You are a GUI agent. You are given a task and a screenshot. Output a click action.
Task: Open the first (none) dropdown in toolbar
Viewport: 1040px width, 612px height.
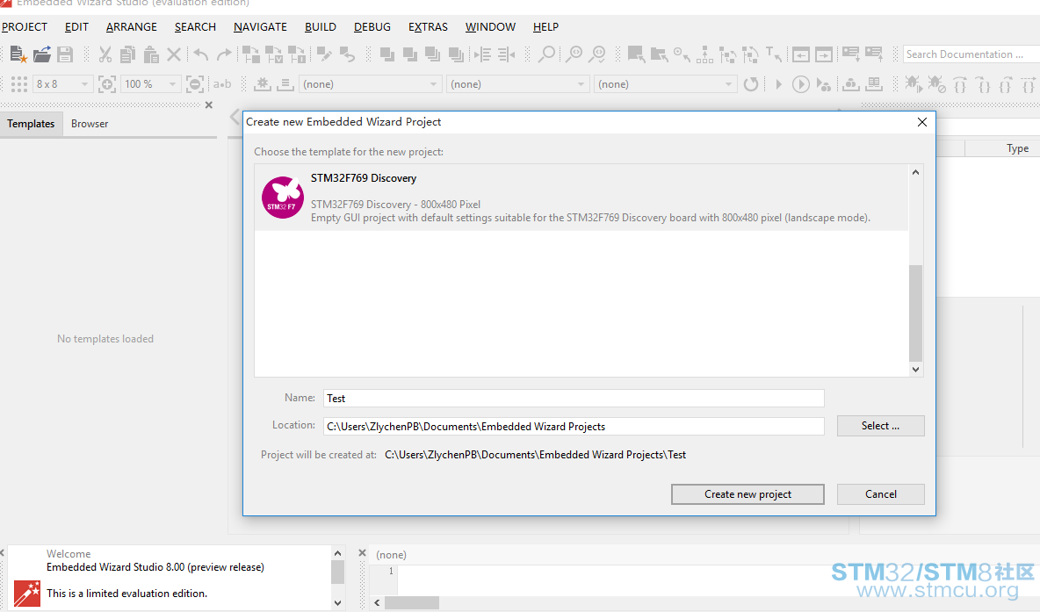point(370,84)
